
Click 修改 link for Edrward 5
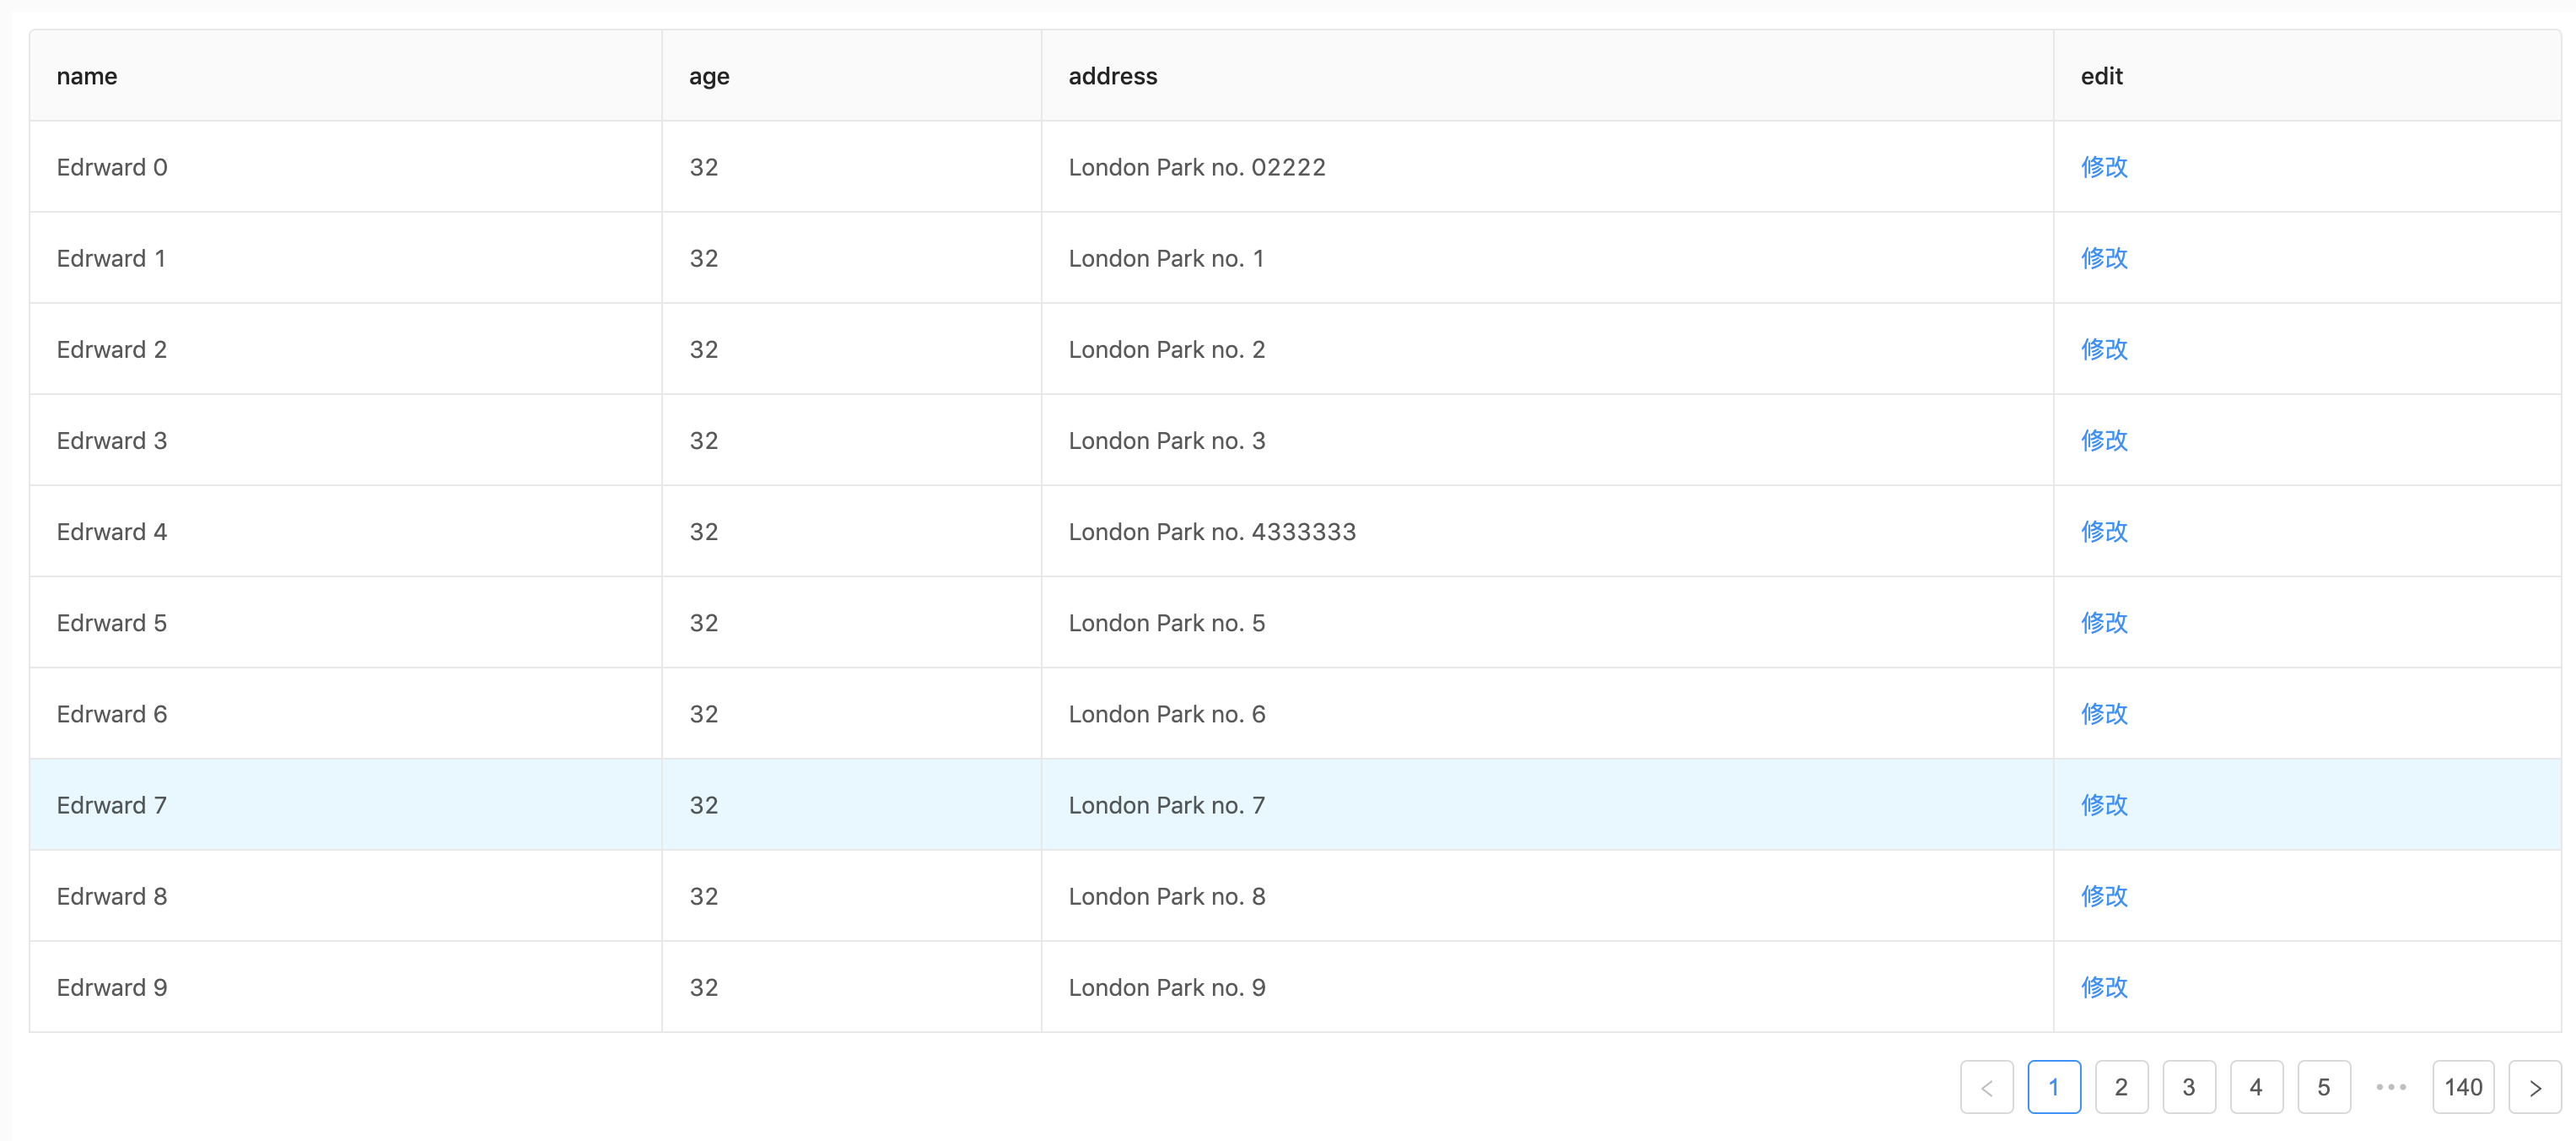2103,623
